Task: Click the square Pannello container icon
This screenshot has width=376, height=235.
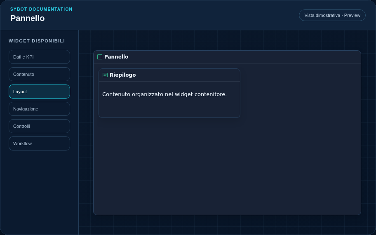Action: [100, 57]
